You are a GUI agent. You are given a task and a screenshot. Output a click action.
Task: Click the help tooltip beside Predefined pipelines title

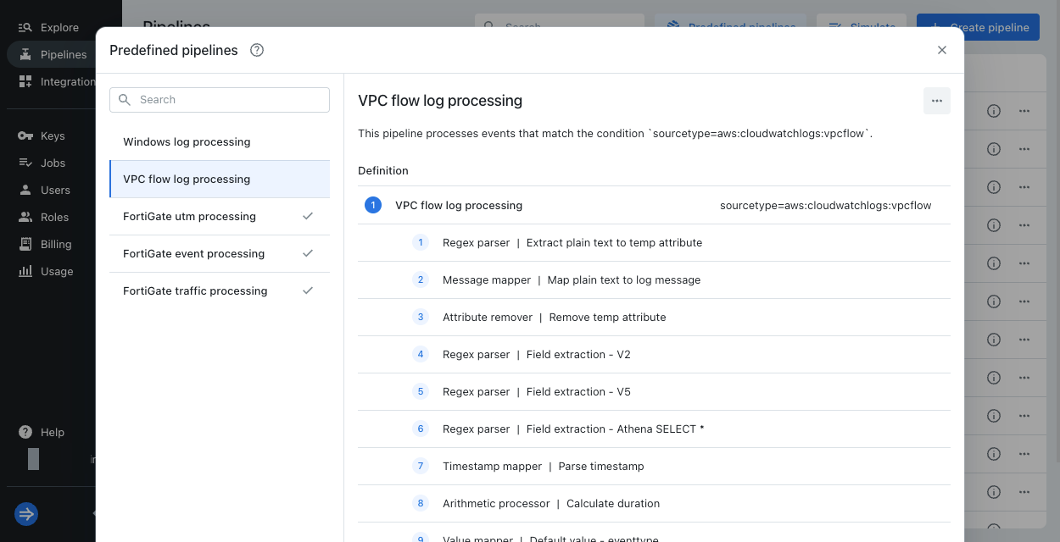256,50
